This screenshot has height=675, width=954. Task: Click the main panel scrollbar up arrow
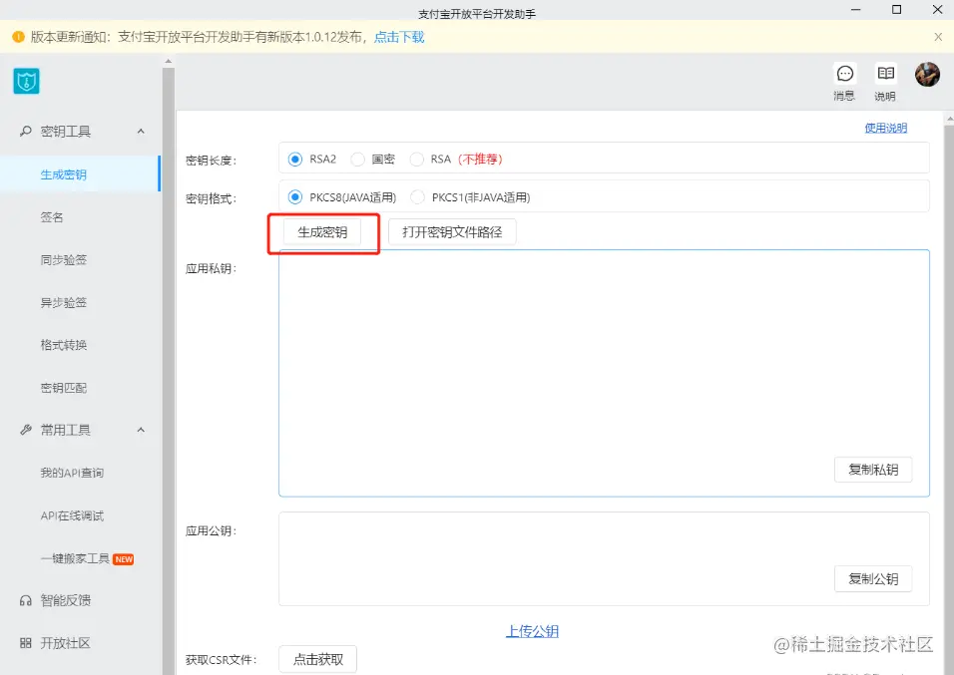[949, 120]
